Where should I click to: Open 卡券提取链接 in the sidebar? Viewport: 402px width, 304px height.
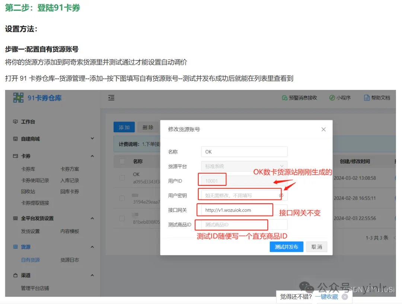tap(35, 203)
